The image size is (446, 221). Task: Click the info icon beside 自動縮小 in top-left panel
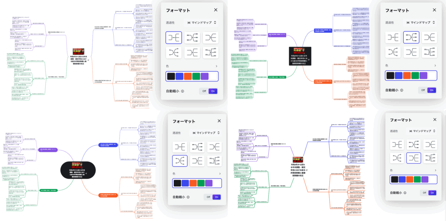(182, 91)
